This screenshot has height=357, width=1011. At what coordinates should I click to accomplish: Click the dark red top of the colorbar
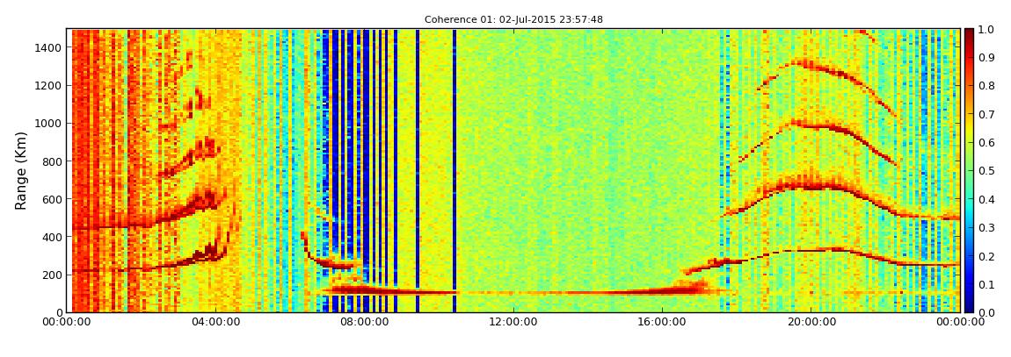coord(969,35)
